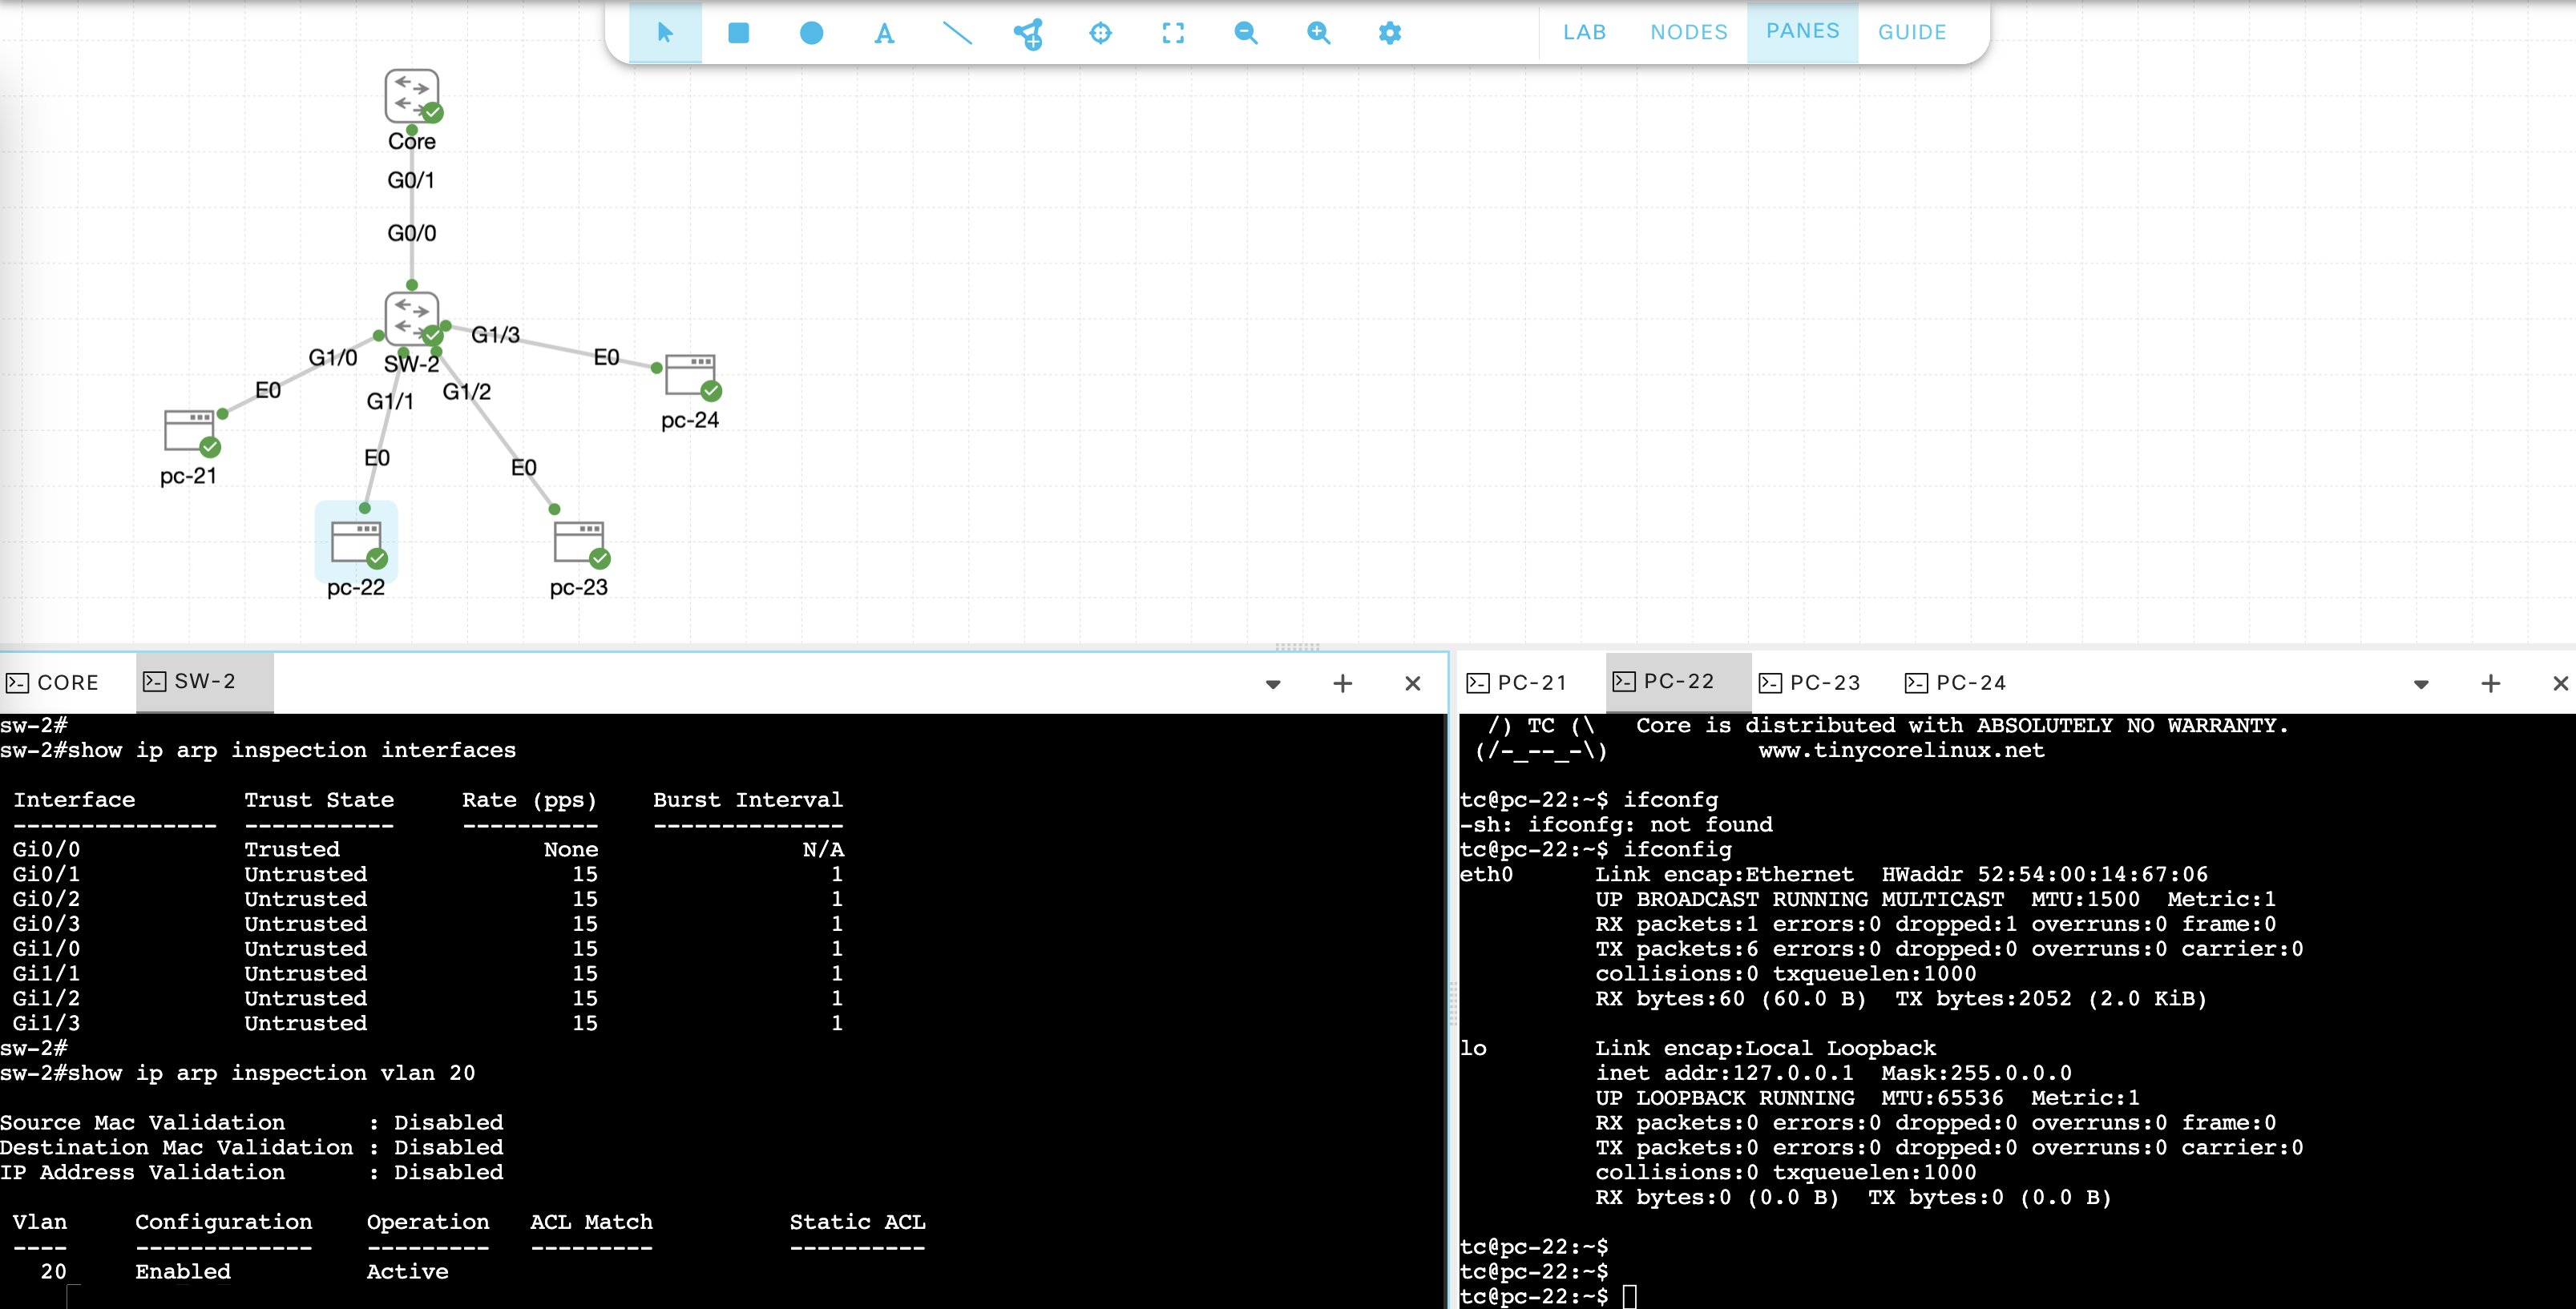Open the settings gear in toolbar
Screen dimensions: 2576x1309
[1390, 33]
